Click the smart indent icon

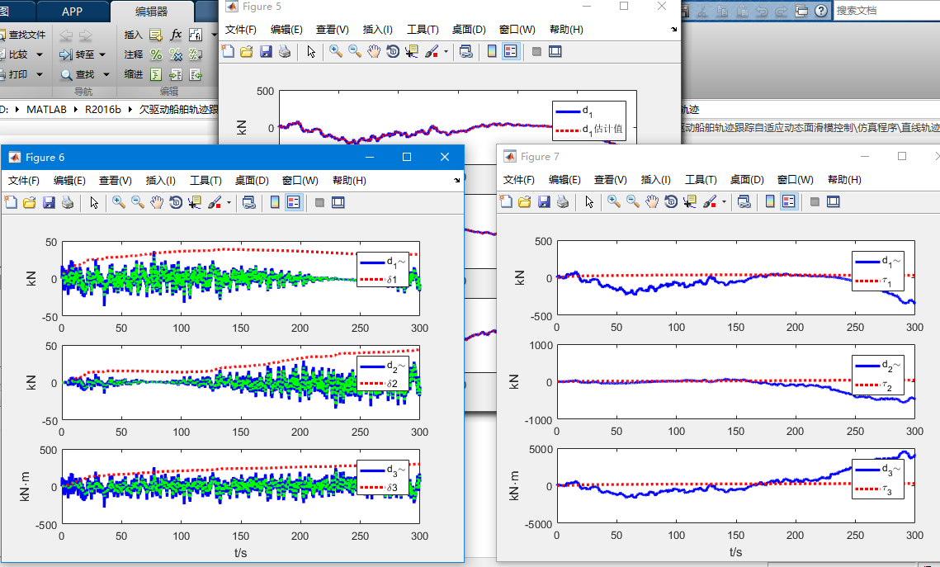coord(156,74)
